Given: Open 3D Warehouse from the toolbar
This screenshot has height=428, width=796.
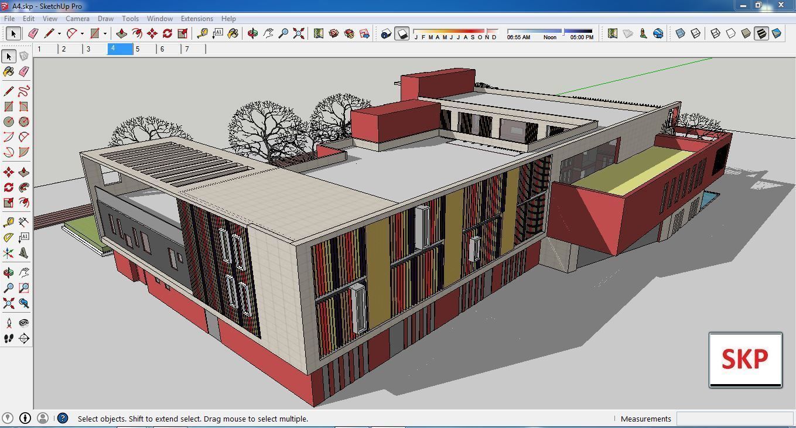Looking at the screenshot, I should (x=334, y=33).
